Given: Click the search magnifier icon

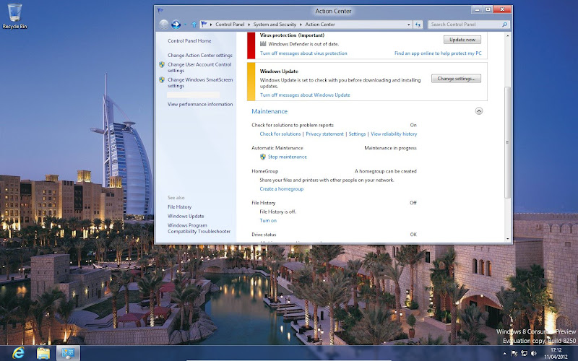Looking at the screenshot, I should (504, 25).
